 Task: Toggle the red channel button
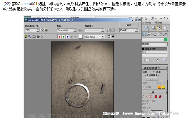click(x=59, y=37)
